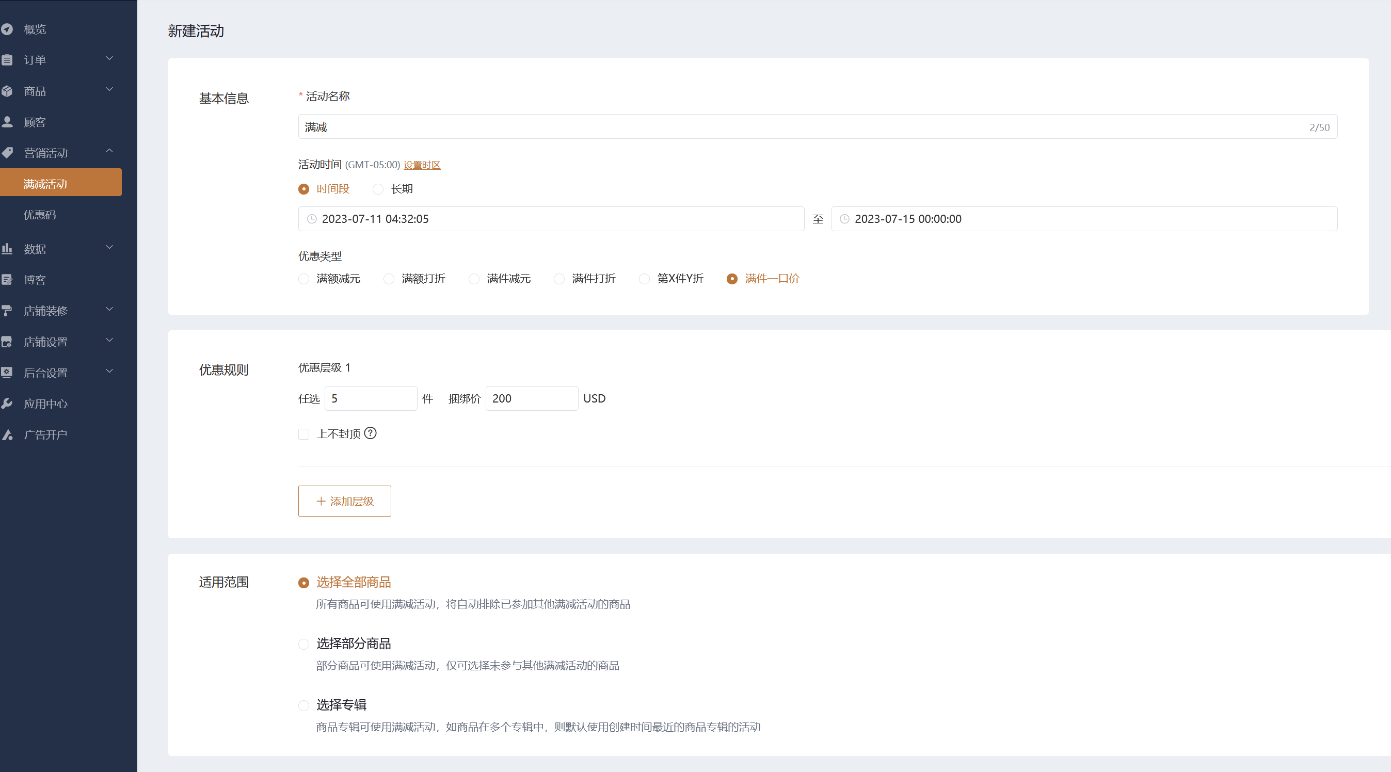The image size is (1391, 772).
Task: Click the 设置时区 link
Action: 422,165
